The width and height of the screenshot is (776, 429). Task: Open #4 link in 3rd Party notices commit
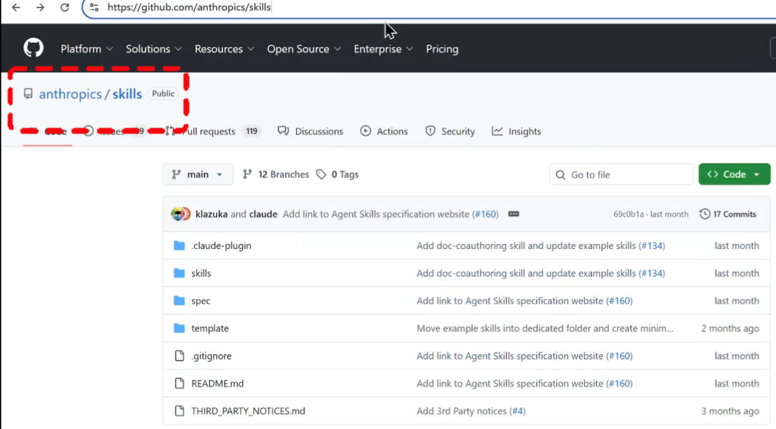pyautogui.click(x=517, y=411)
